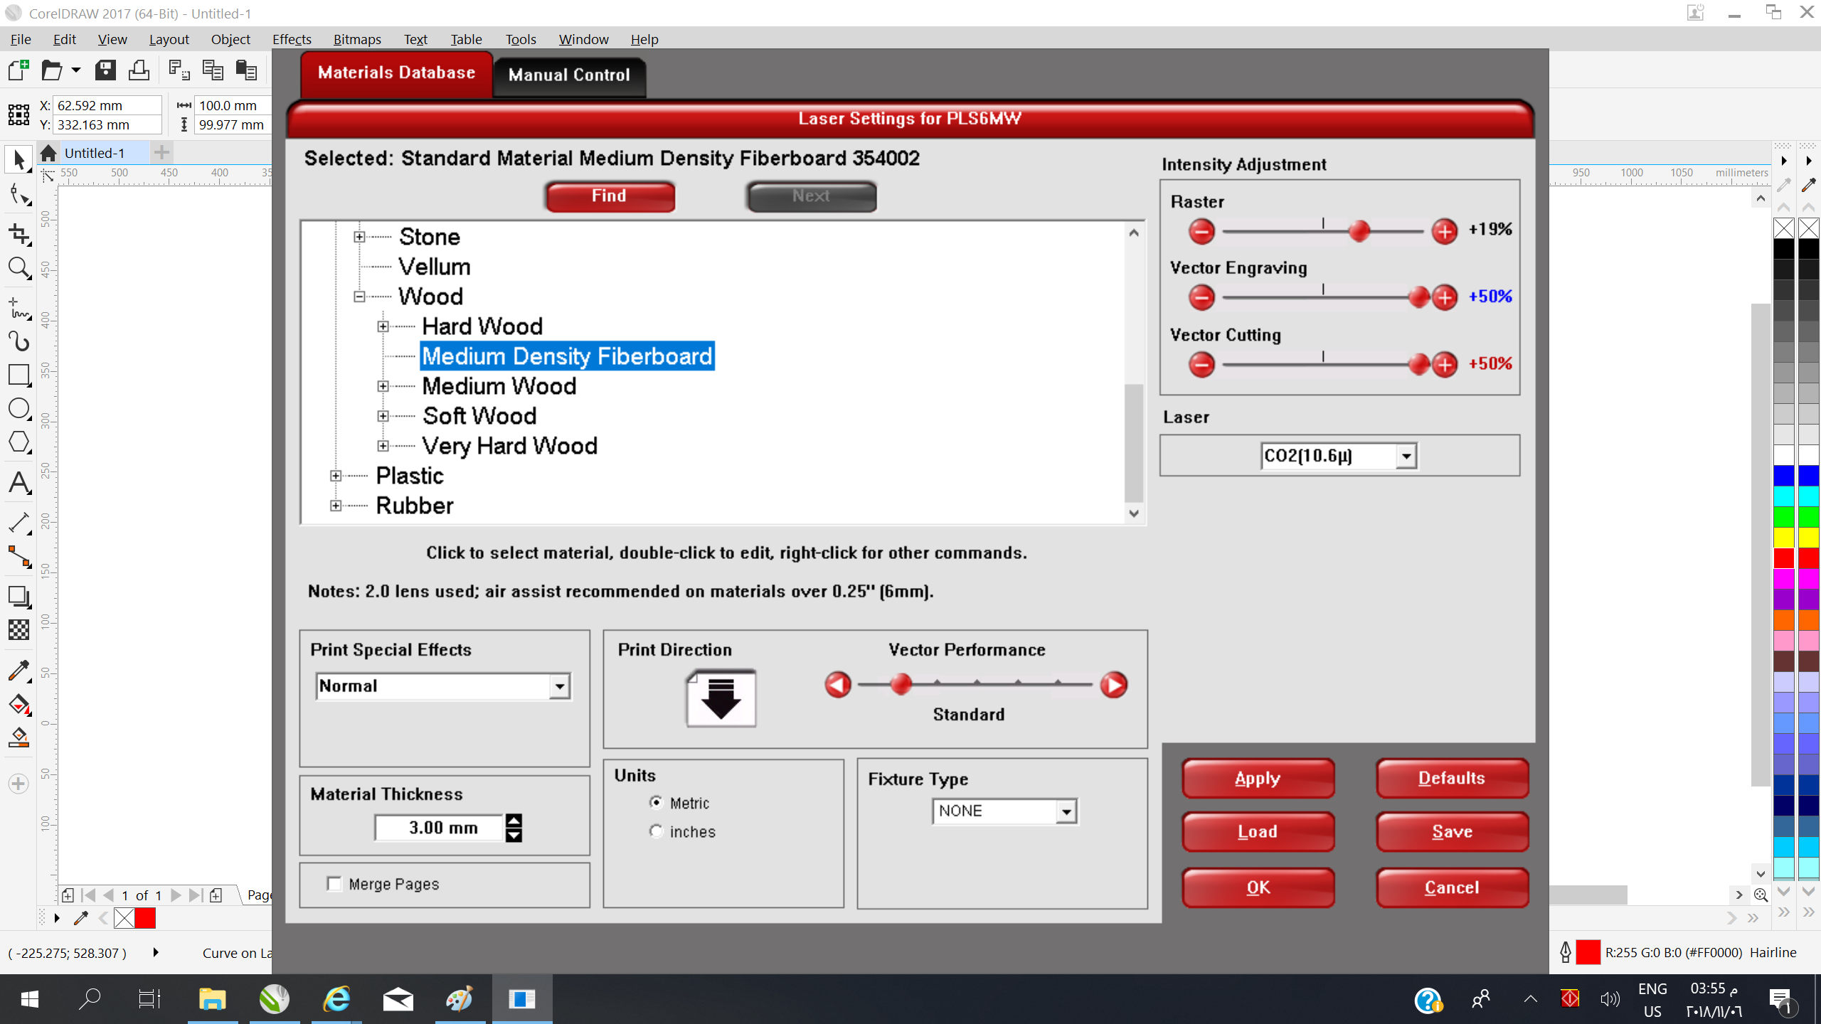Select the Vellum tree item

(434, 267)
